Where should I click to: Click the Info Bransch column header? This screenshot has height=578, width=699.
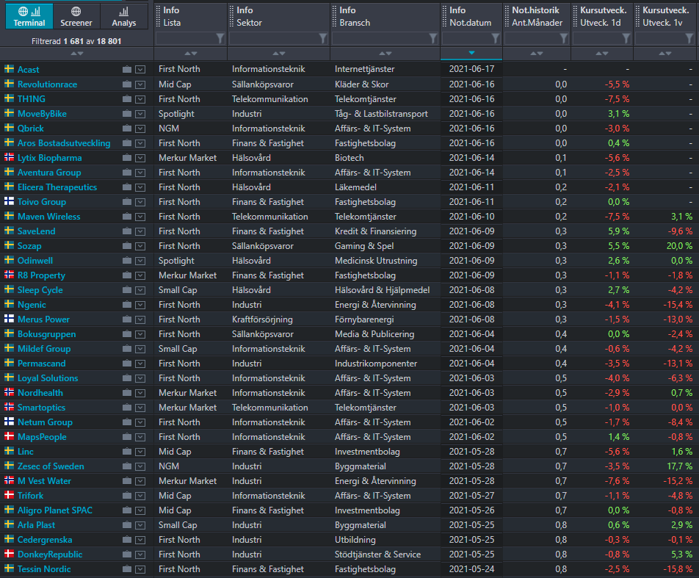pos(385,16)
